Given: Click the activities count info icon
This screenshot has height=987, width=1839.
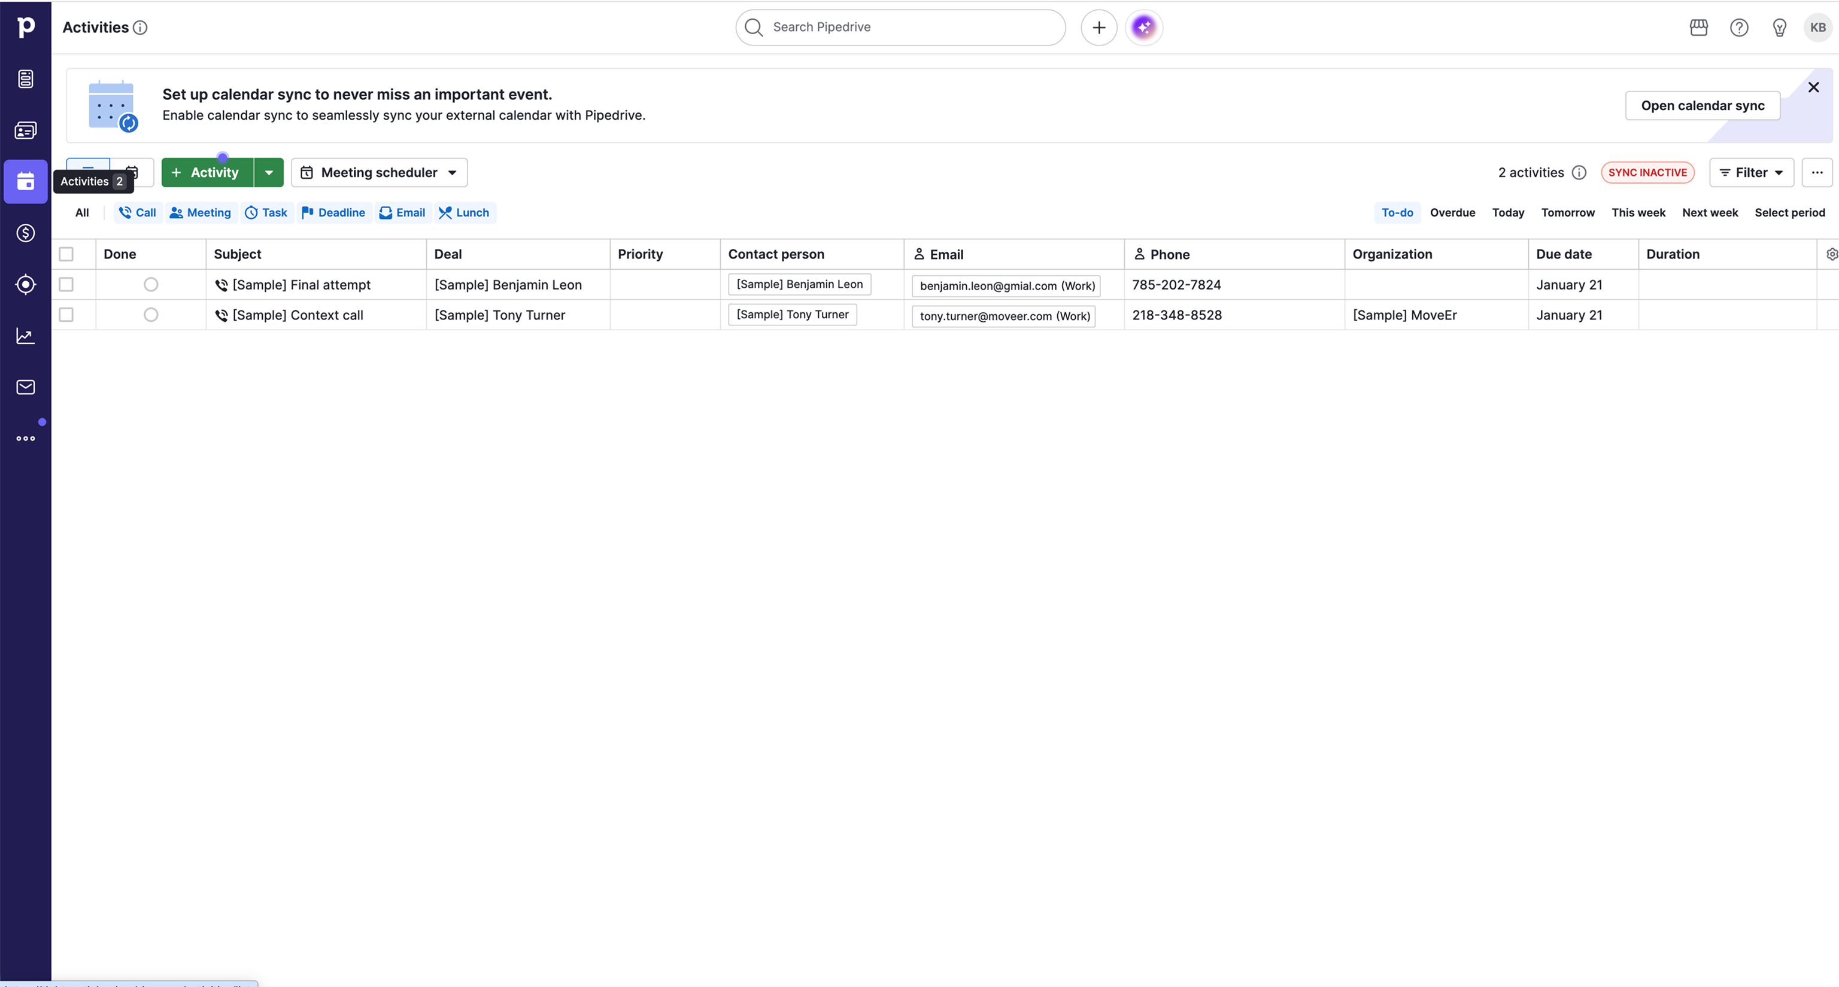Looking at the screenshot, I should (x=1579, y=173).
